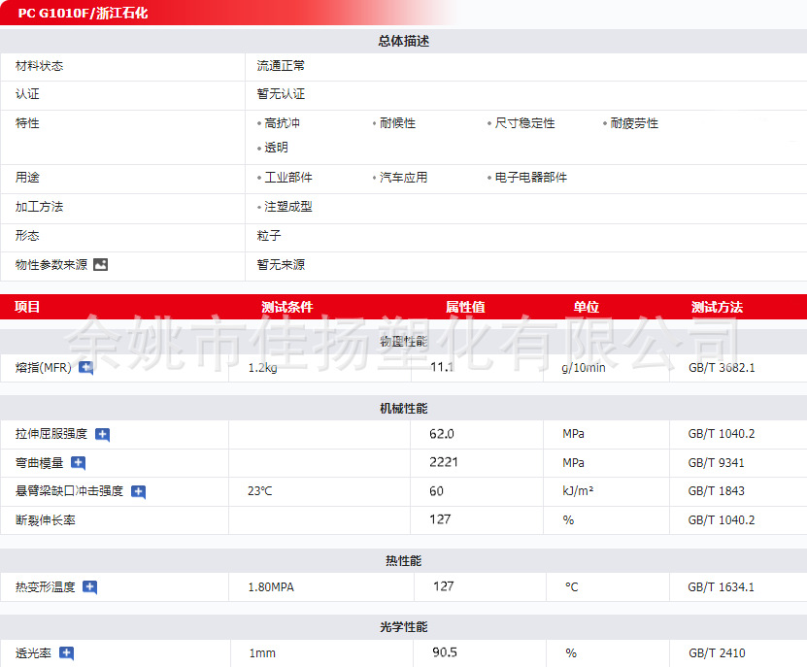This screenshot has width=807, height=667.
Task: Click the plus icon beside 透光率
Action: coord(66,653)
